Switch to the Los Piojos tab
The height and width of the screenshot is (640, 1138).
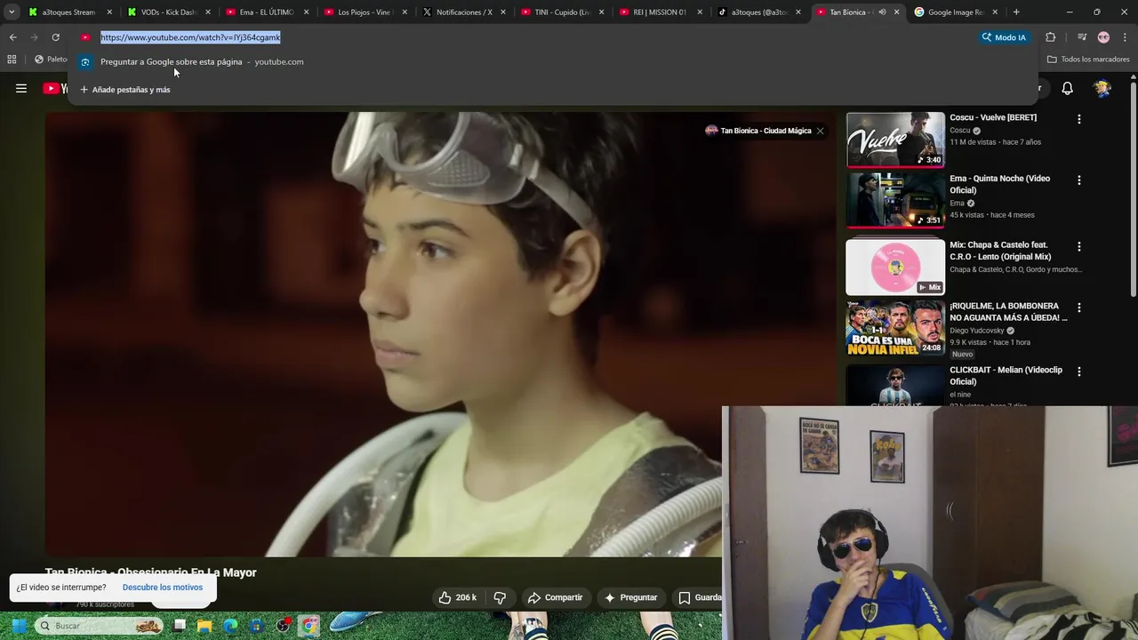365,12
